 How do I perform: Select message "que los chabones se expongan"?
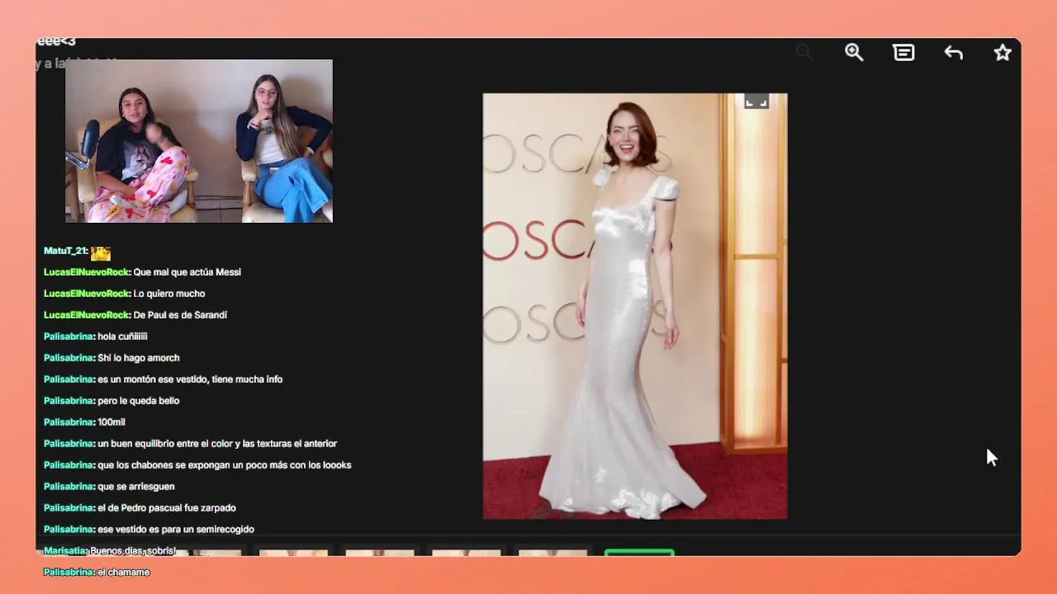pos(225,465)
